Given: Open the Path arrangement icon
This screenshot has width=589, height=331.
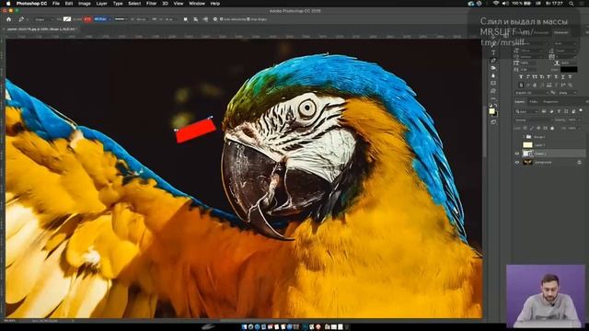Looking at the screenshot, I should 205,19.
